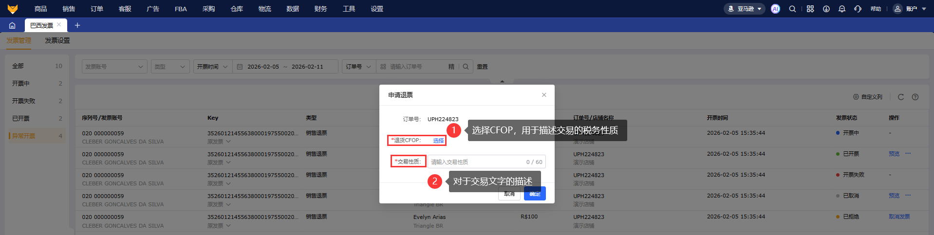
Task: Click the 开票时间 column header
Action: tap(717, 118)
